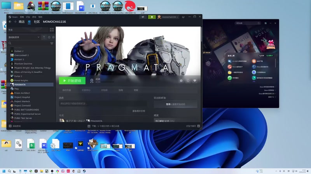Image resolution: width=311 pixels, height=174 pixels.
Task: Click 查看最新新闻 (view latest news) button
Action: tap(139, 111)
